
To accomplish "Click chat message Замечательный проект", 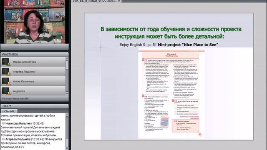I will 30,131.
